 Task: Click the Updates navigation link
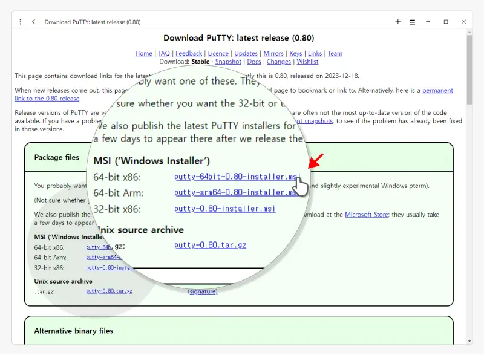[246, 53]
